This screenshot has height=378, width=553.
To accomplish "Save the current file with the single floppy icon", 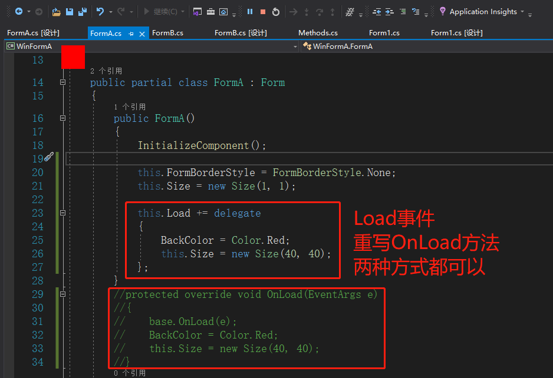I will coord(70,12).
